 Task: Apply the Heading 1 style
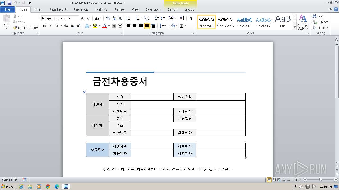[x=244, y=22]
